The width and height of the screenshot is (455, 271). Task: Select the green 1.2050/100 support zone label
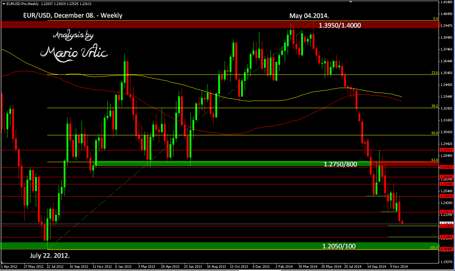(339, 246)
